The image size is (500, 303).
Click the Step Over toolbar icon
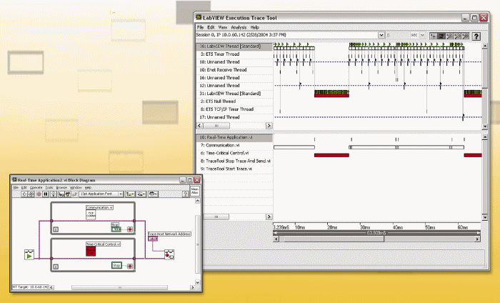point(68,194)
